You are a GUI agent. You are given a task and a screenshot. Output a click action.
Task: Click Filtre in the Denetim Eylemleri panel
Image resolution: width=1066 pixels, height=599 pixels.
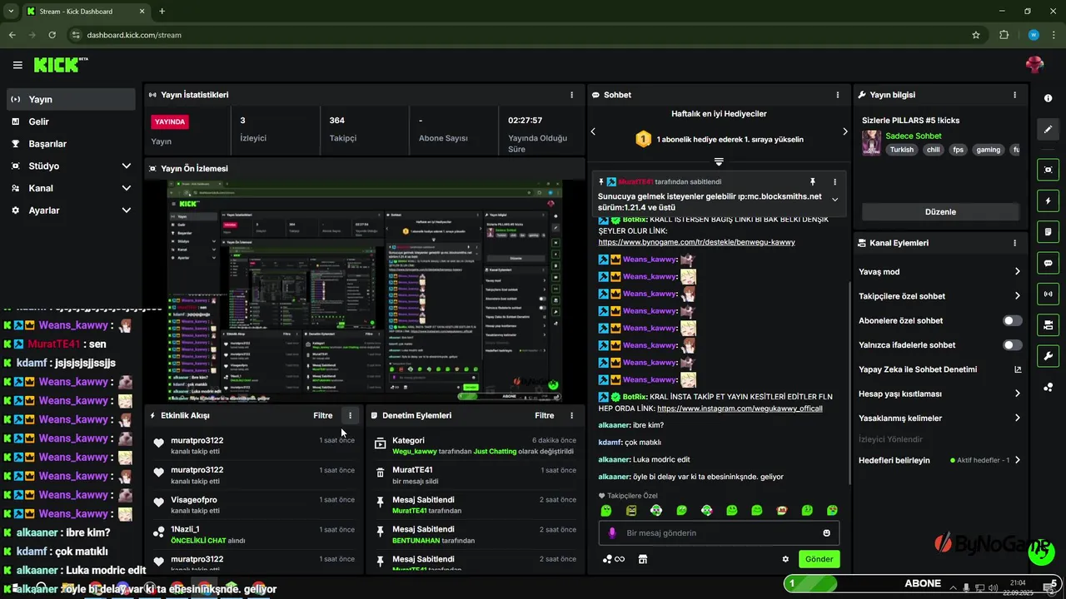tap(545, 415)
